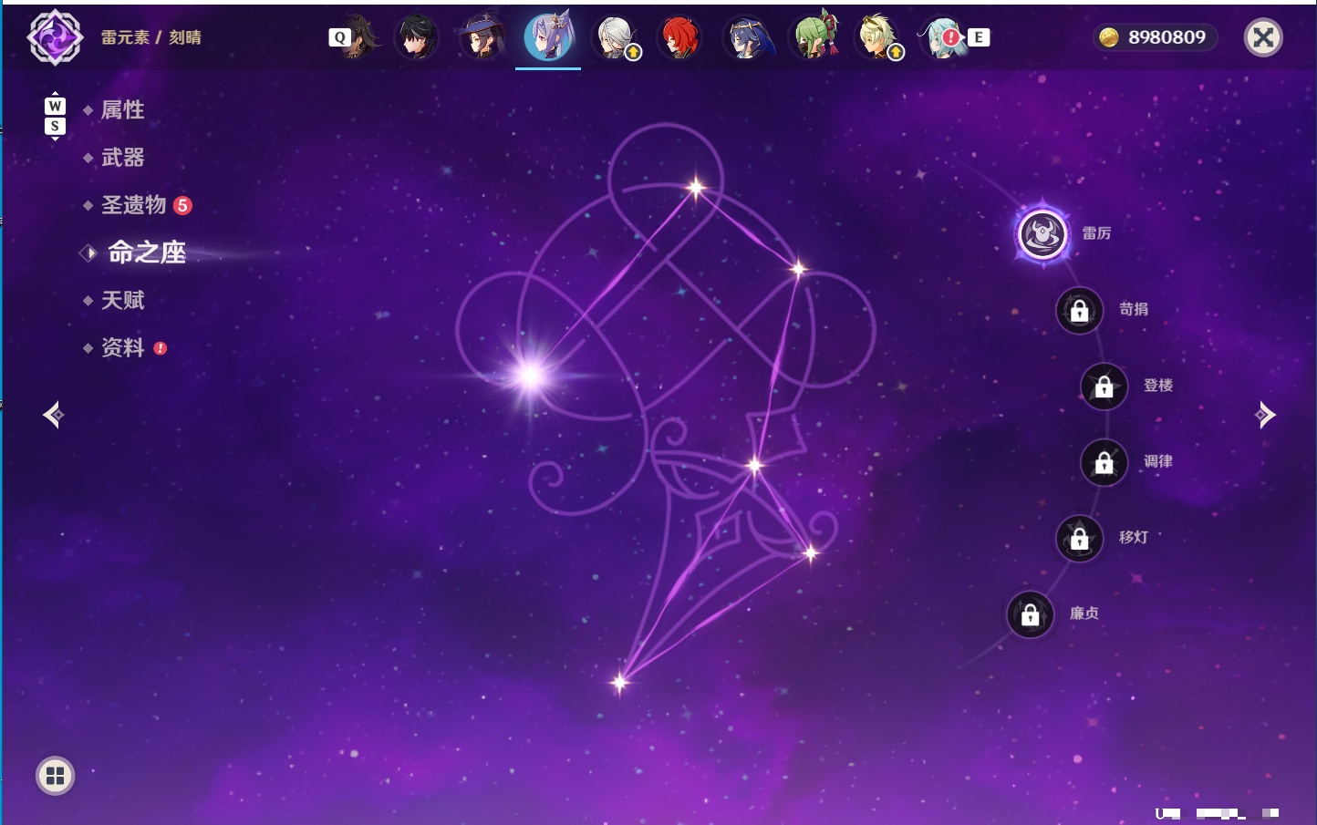Click the locked 登楼 constellation node

tap(1104, 387)
